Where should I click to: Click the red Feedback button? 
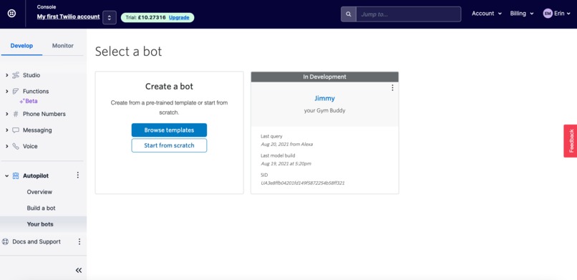coord(571,141)
